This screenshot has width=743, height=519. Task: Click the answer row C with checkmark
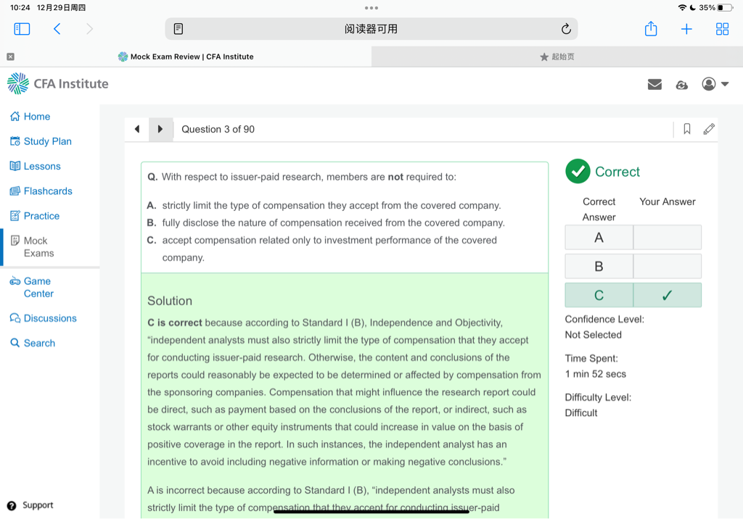pos(633,295)
